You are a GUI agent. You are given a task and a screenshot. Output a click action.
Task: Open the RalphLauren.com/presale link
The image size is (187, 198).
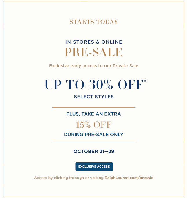tap(129, 178)
